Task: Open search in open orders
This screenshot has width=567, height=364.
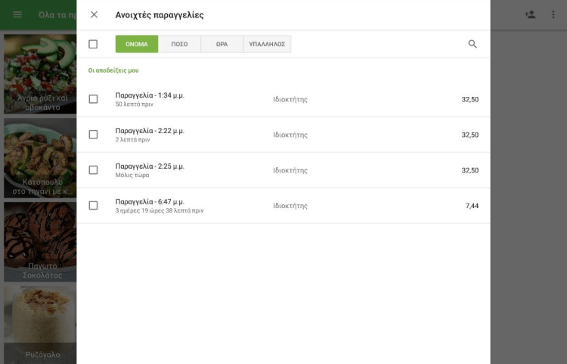Action: click(472, 44)
